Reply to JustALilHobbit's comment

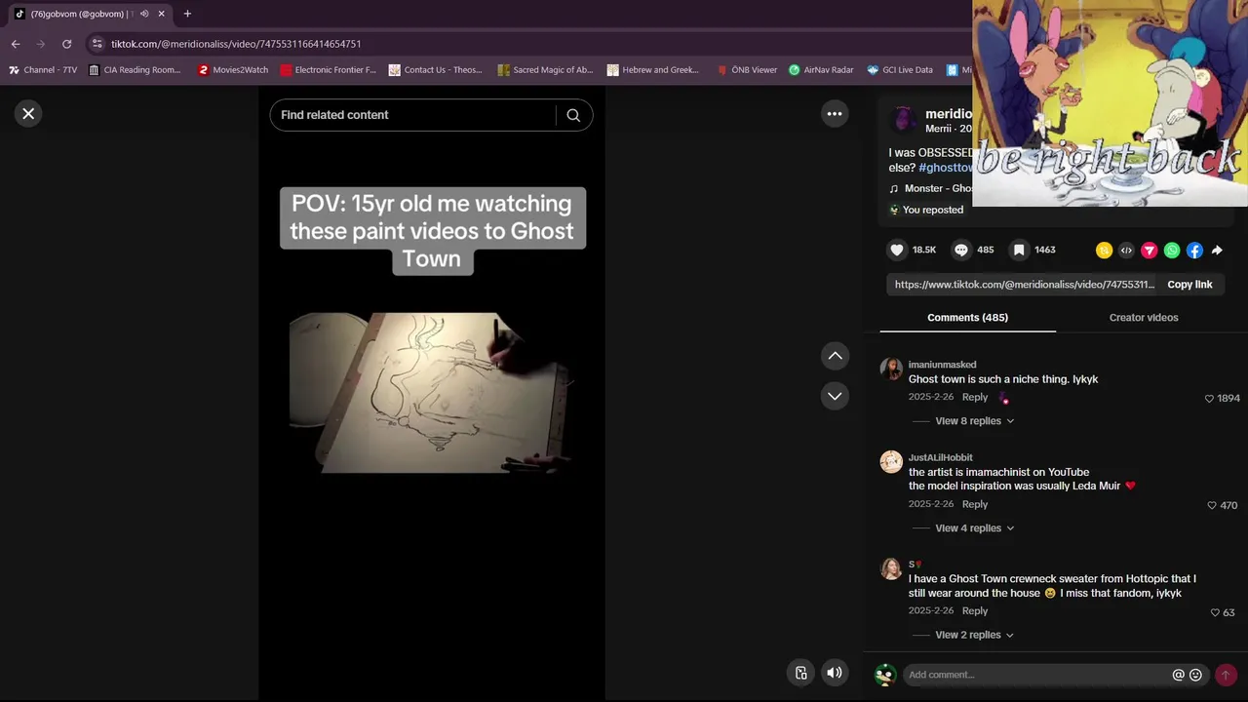coord(975,504)
